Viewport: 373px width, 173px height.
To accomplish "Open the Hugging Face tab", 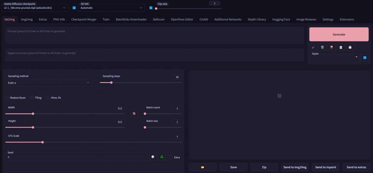I will (x=281, y=19).
